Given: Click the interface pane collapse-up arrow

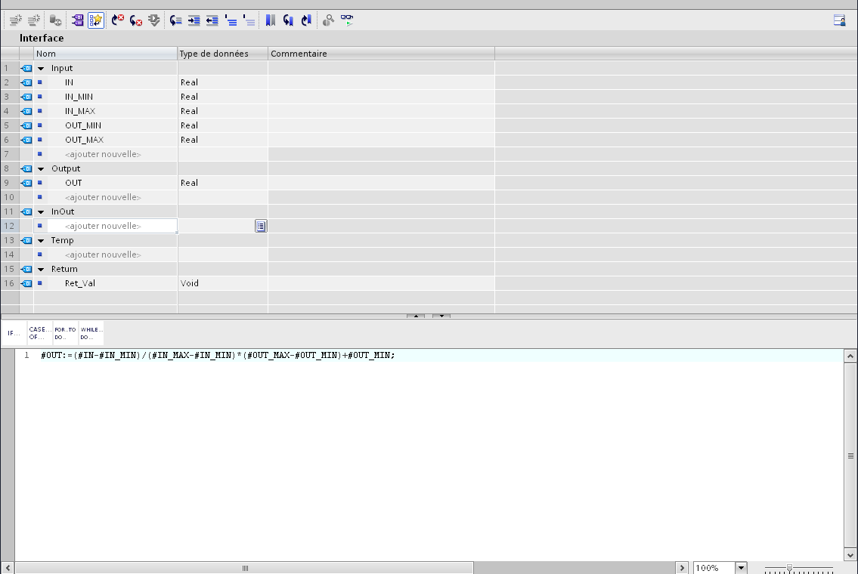Looking at the screenshot, I should point(416,316).
